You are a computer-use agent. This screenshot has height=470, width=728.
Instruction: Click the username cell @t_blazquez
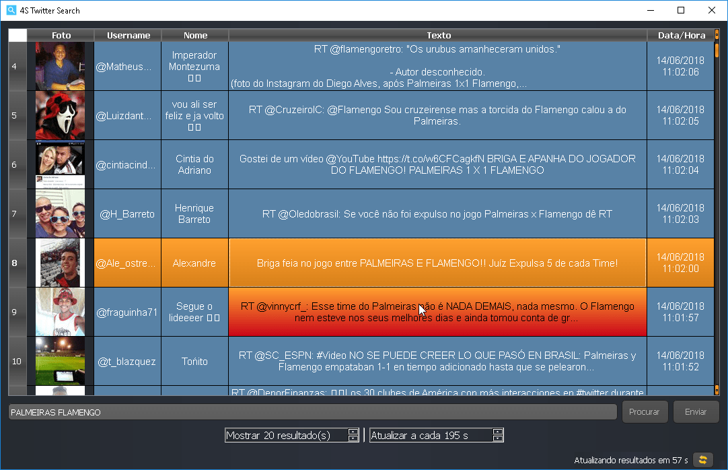(128, 362)
